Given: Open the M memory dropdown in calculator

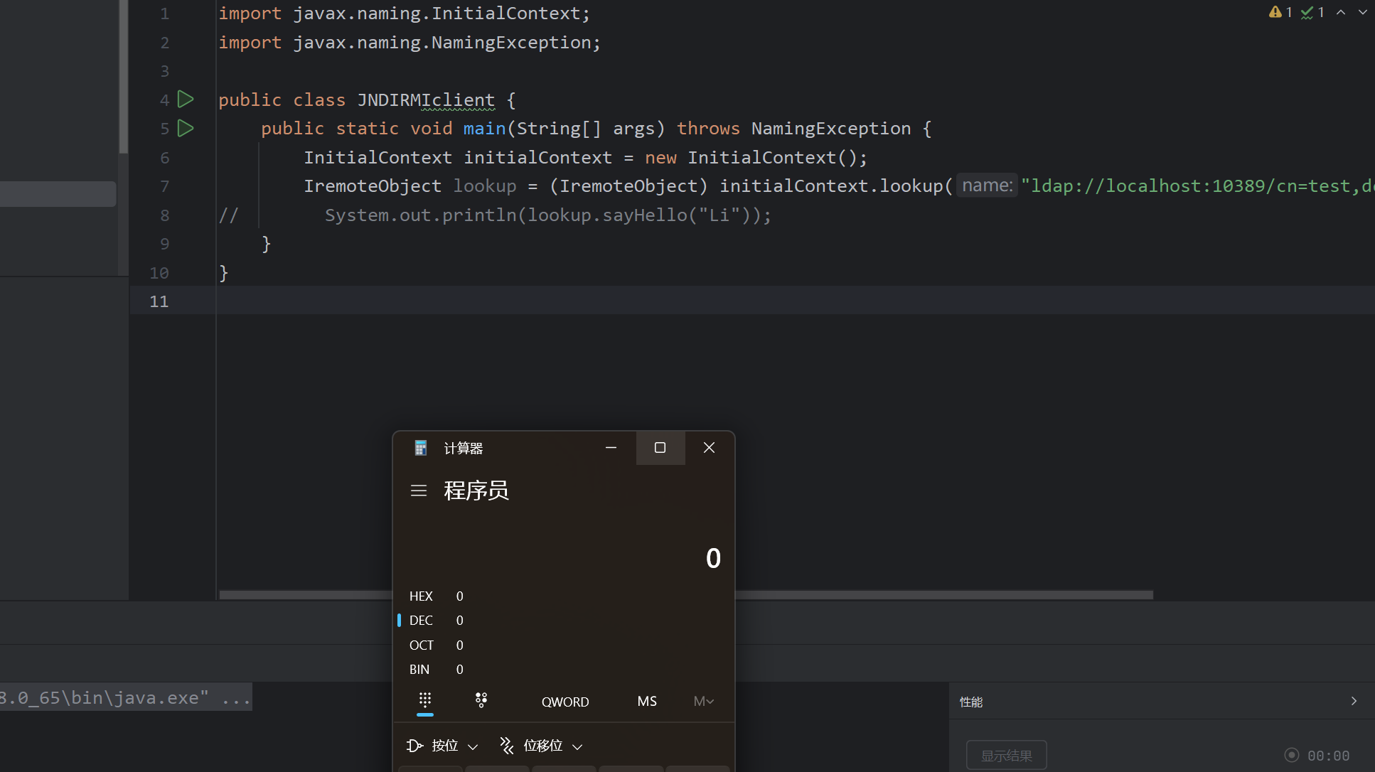Looking at the screenshot, I should tap(703, 702).
